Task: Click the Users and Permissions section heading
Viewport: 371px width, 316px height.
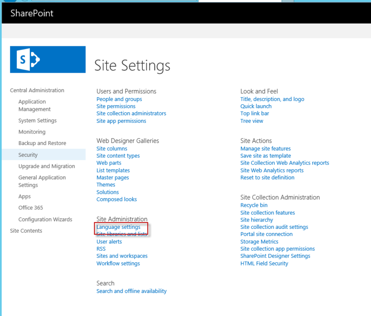Action: 126,91
